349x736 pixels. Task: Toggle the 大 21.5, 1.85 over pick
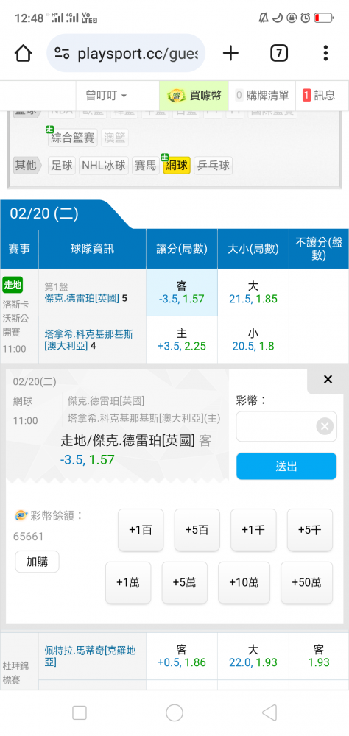[x=253, y=292]
